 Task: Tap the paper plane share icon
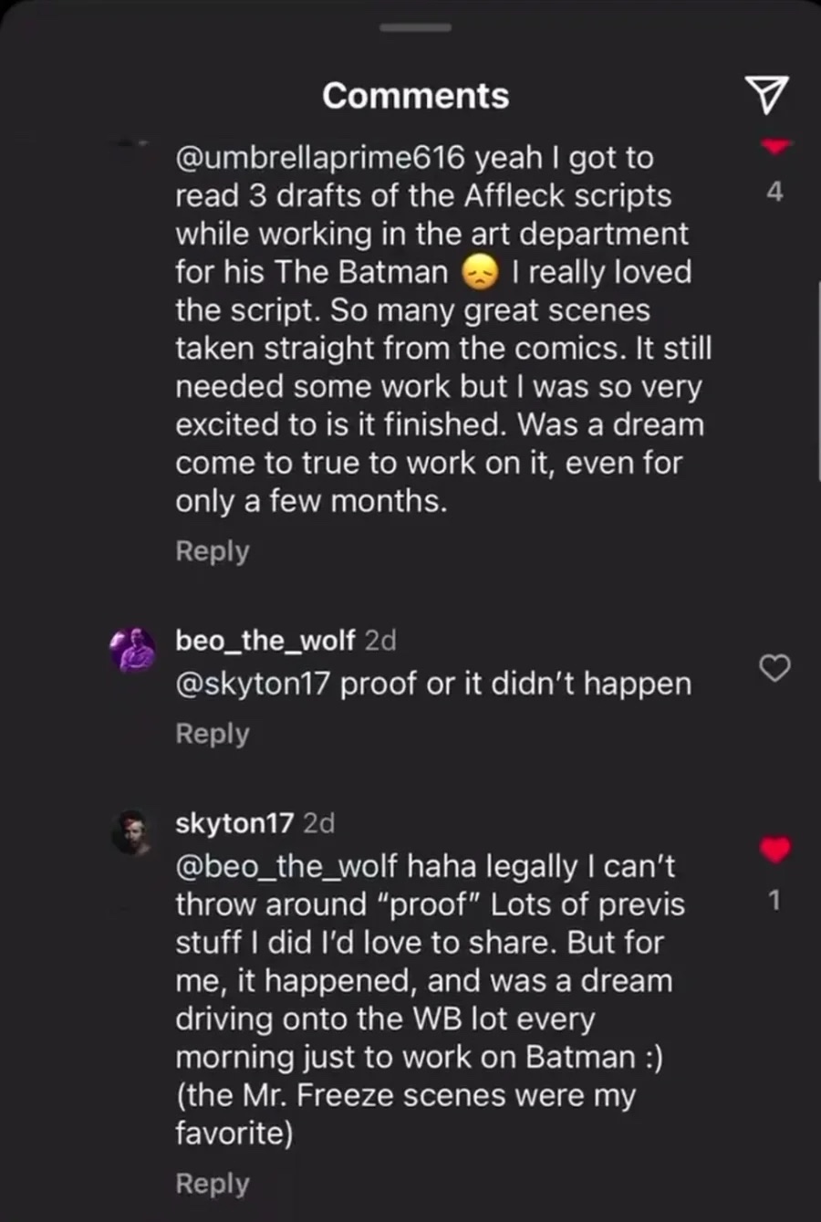point(766,94)
